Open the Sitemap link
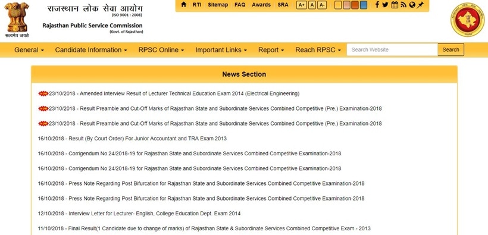Screen dimensions: 488x235 218,5
